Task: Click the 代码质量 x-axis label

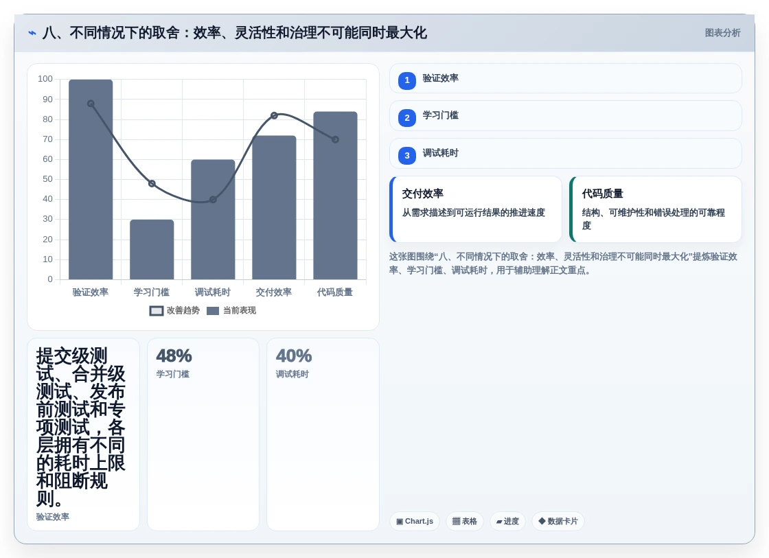Action: [x=335, y=292]
